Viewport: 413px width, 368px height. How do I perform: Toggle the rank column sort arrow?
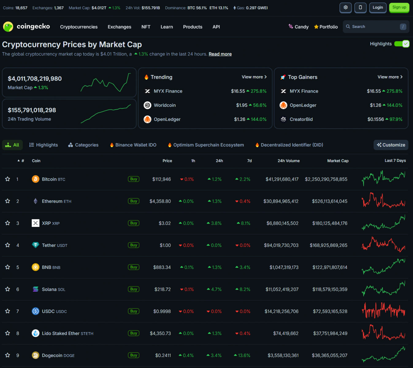pos(18,160)
